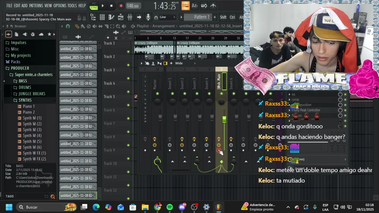Open File Explorer from the taskbar
This screenshot has height=213, width=379.
tap(145, 207)
